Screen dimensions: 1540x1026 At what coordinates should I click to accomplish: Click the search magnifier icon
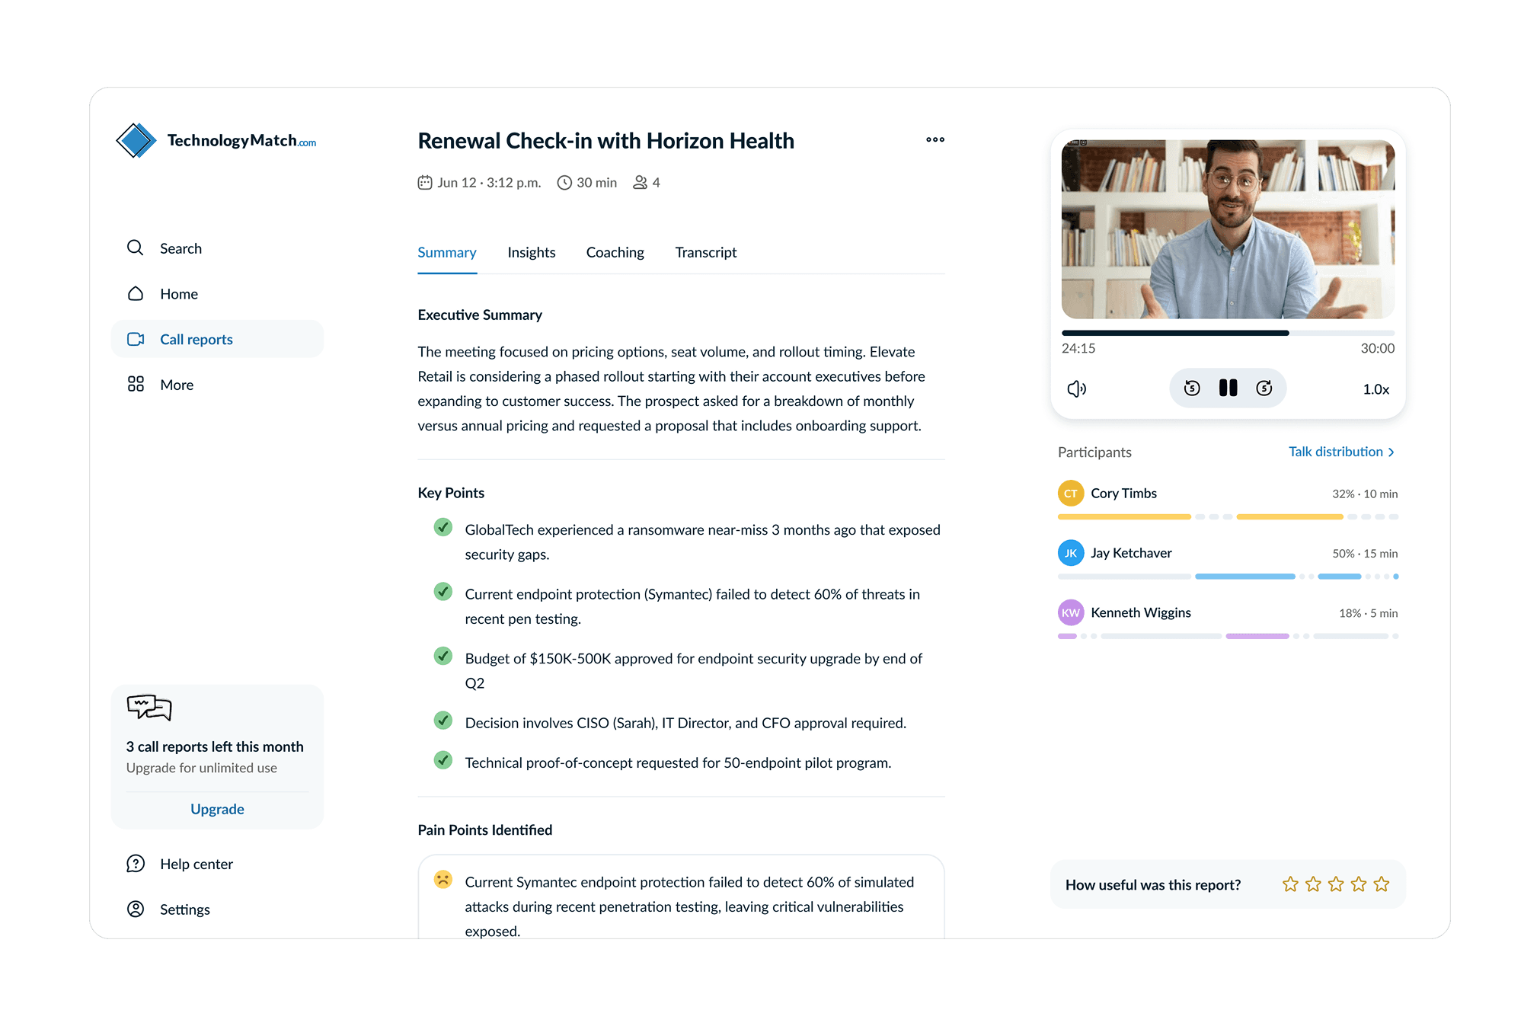135,248
